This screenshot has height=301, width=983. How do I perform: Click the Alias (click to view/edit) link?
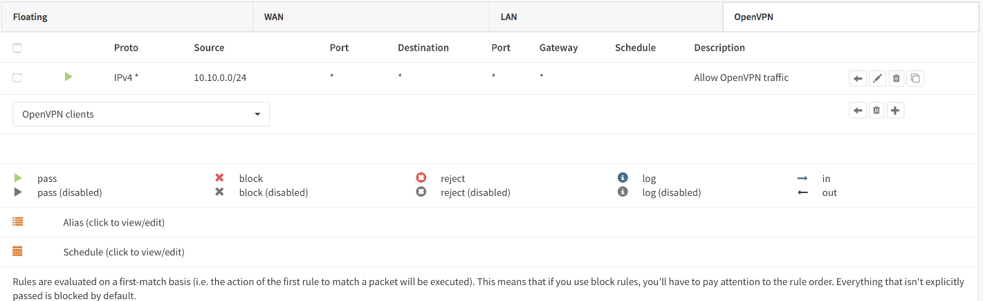click(x=113, y=222)
